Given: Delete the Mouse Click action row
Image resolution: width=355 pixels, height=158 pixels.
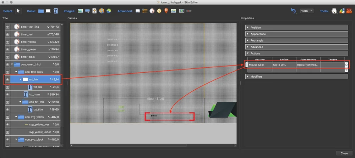Looking at the screenshot, I should click(x=346, y=65).
